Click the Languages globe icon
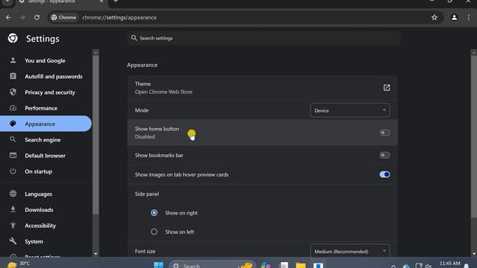This screenshot has height=268, width=477. tap(13, 194)
